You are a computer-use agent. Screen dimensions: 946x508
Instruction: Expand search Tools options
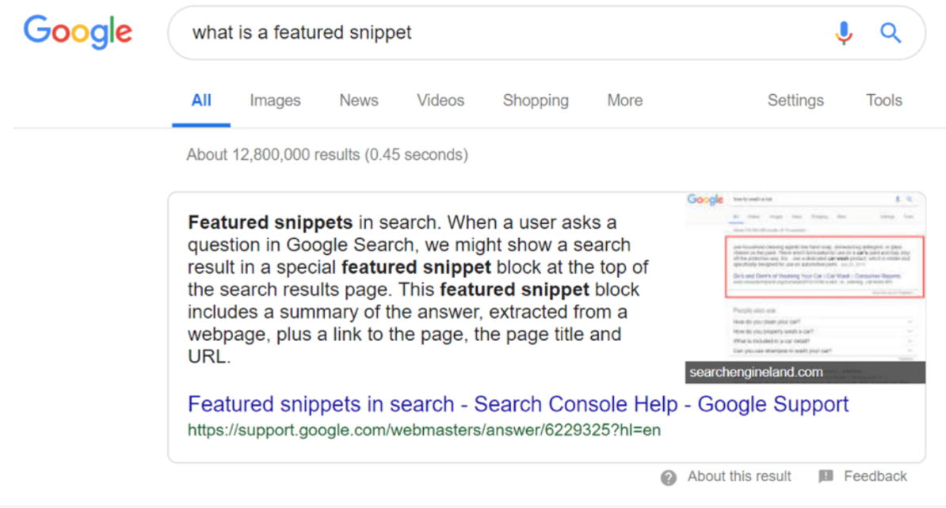(x=883, y=100)
